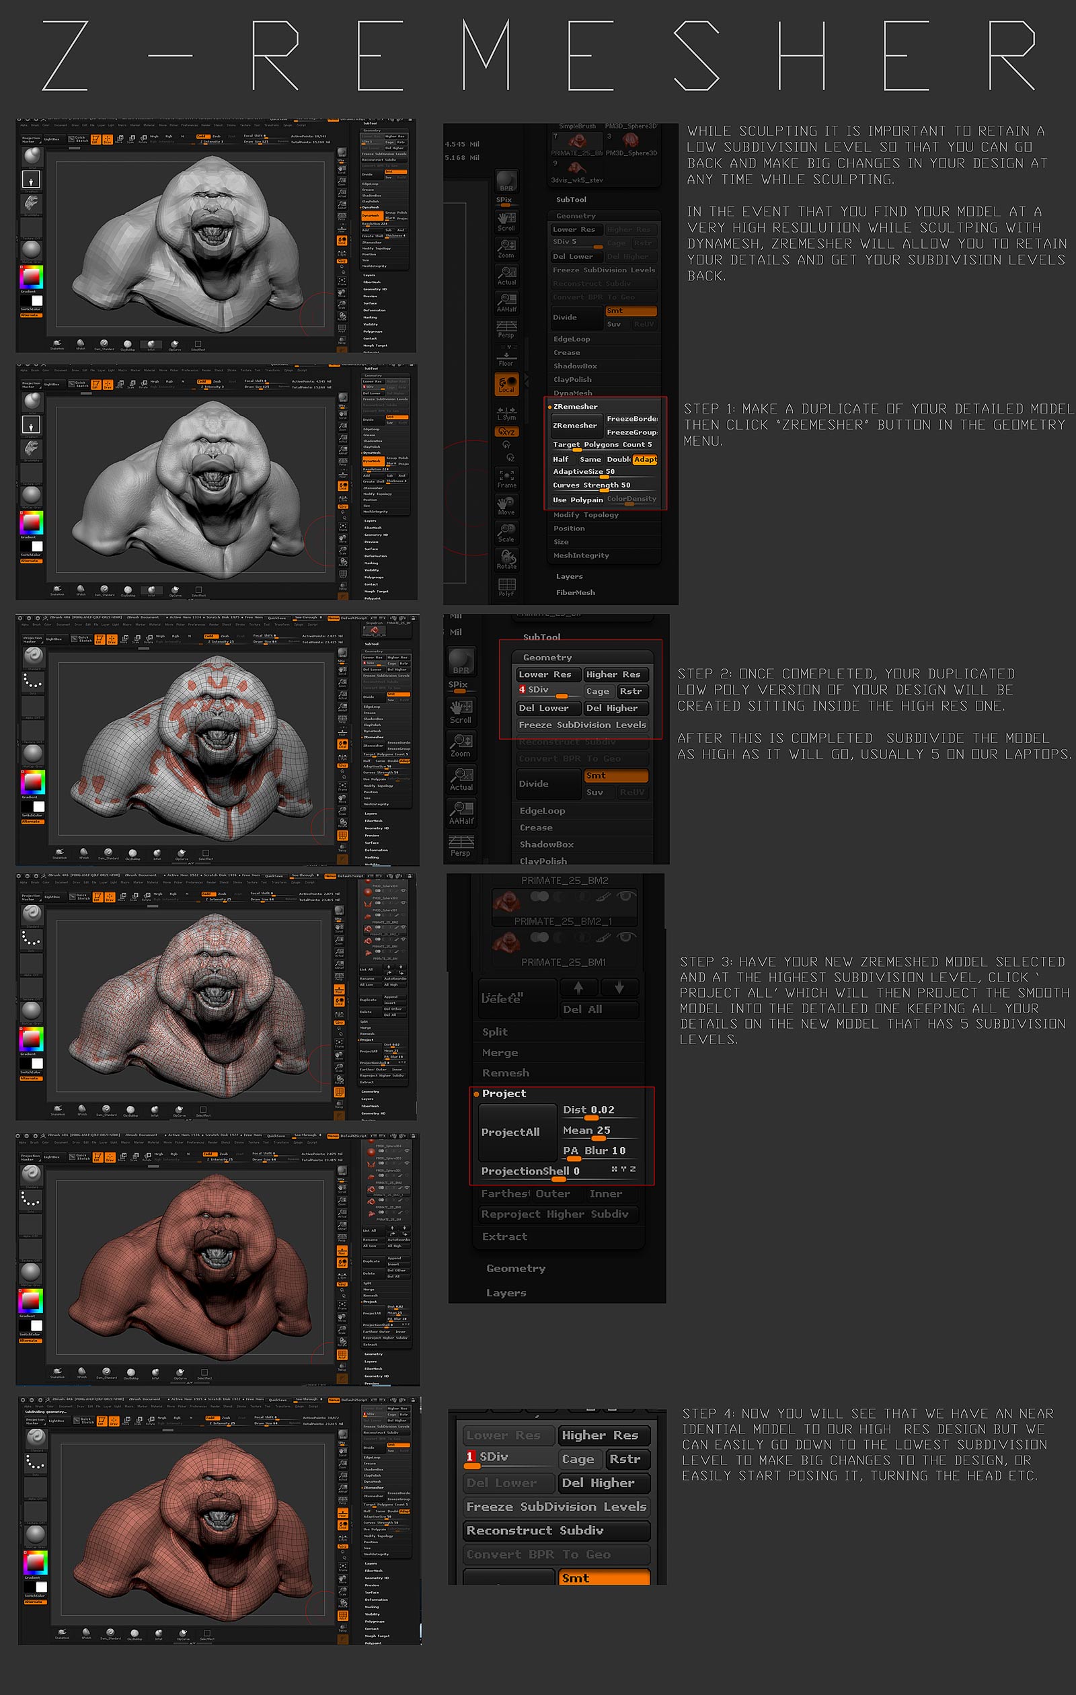Click the Scroll icon beside the SDiv 4 panel

(461, 711)
